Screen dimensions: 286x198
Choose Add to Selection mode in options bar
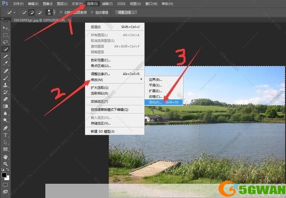tap(31, 12)
